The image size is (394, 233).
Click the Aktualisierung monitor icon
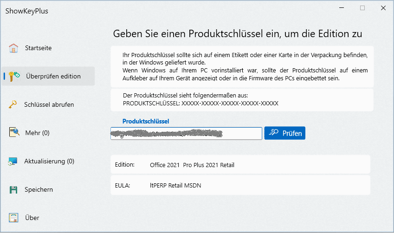[13, 161]
